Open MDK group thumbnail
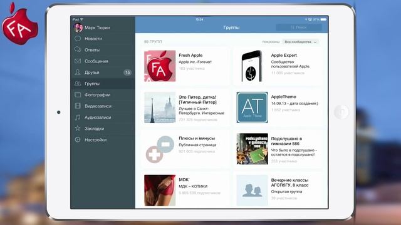This screenshot has height=225, width=401. (x=160, y=190)
